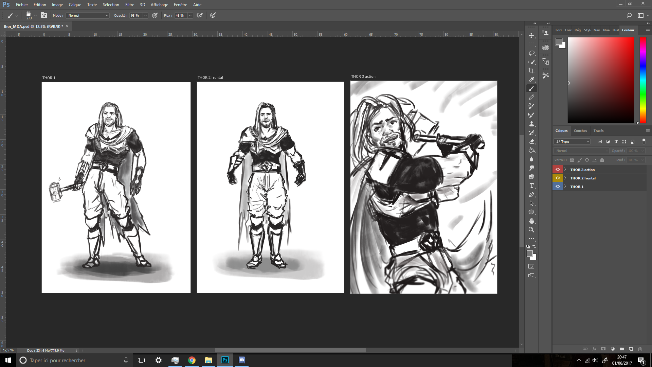The width and height of the screenshot is (652, 367).
Task: Open Photoshop from the Windows taskbar
Action: (225, 360)
